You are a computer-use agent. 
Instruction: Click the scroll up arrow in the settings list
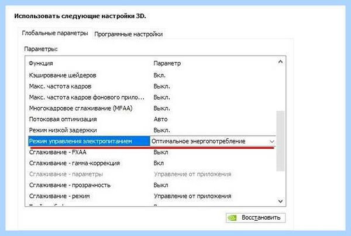[x=280, y=62]
